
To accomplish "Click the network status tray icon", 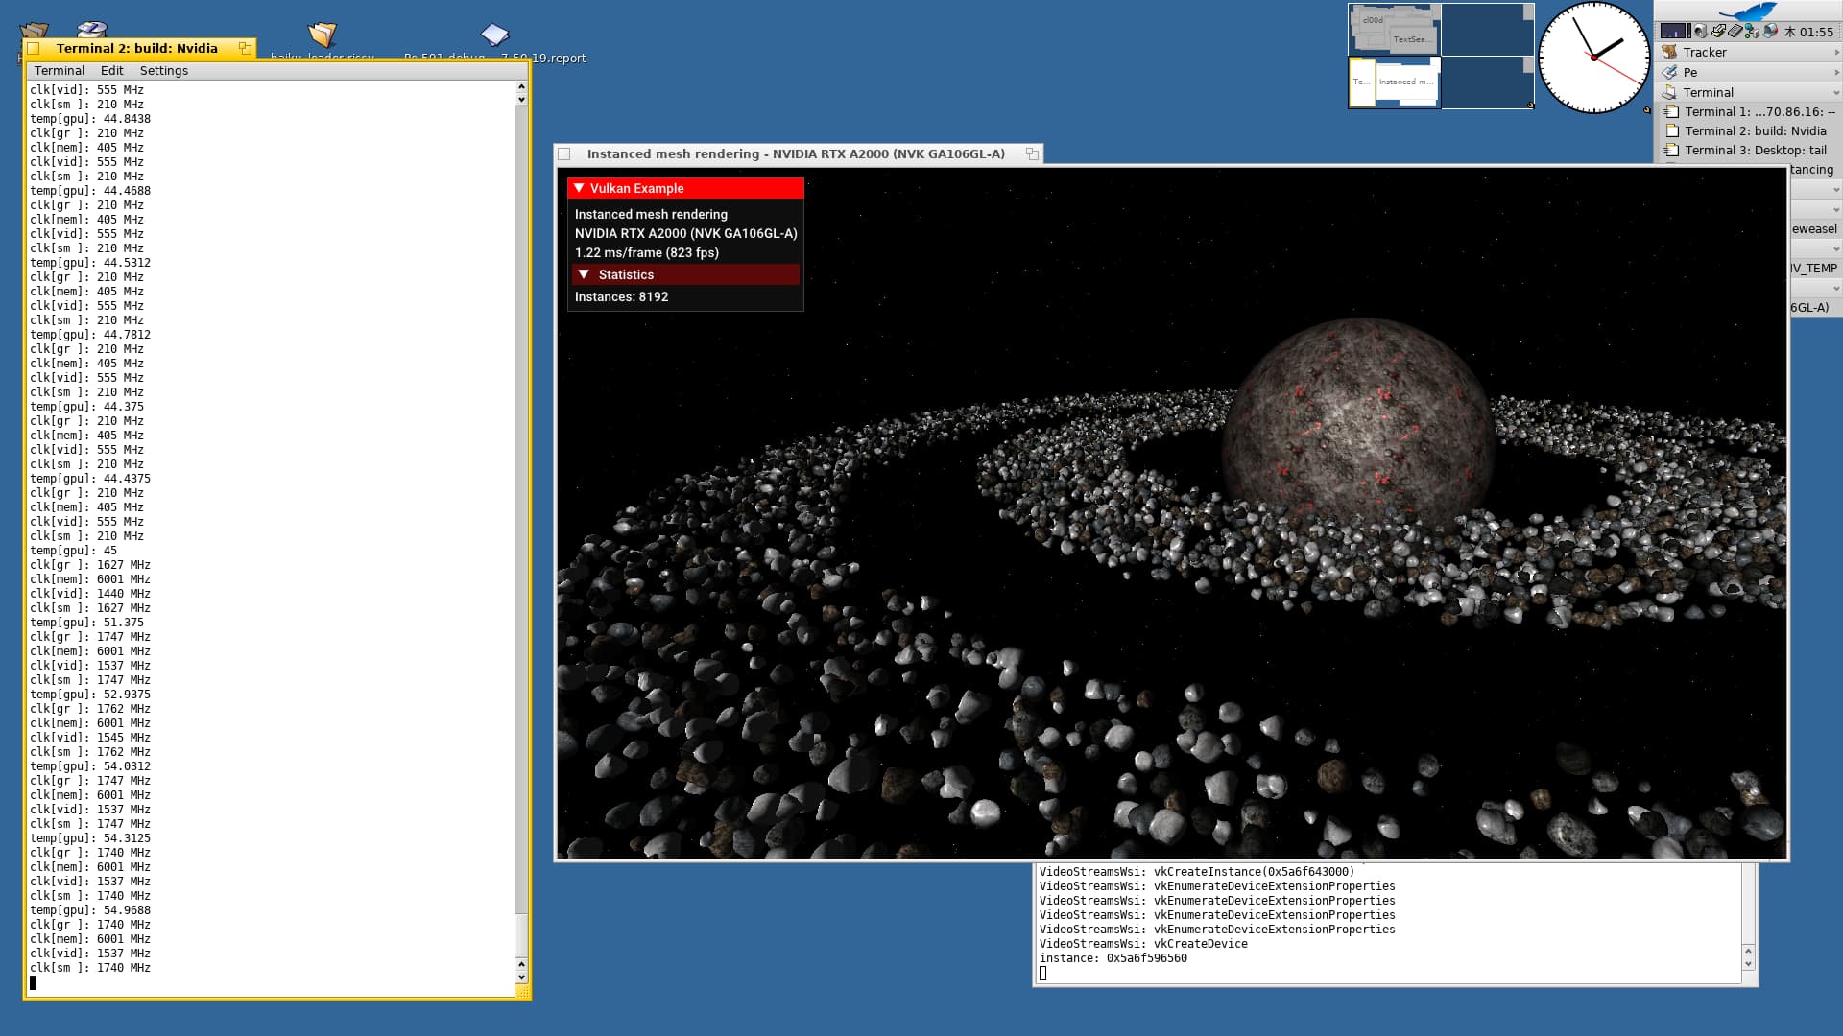I will point(1753,31).
